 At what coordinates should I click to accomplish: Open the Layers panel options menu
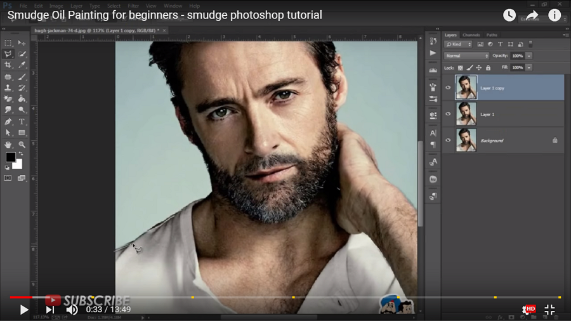[565, 35]
